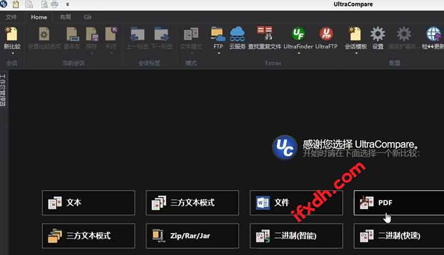Image resolution: width=444 pixels, height=255 pixels.
Task: Click the UltraCompare logo in title bar
Action: (4, 4)
